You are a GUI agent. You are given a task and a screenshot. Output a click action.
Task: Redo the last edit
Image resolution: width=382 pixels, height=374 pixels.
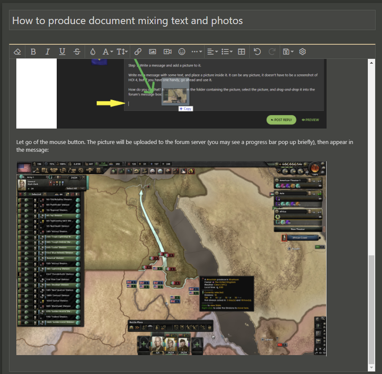click(272, 52)
